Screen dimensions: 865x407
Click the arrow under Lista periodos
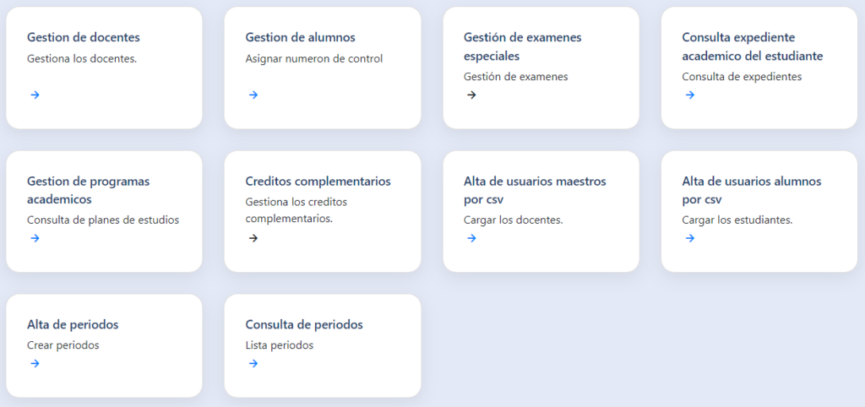tap(253, 364)
